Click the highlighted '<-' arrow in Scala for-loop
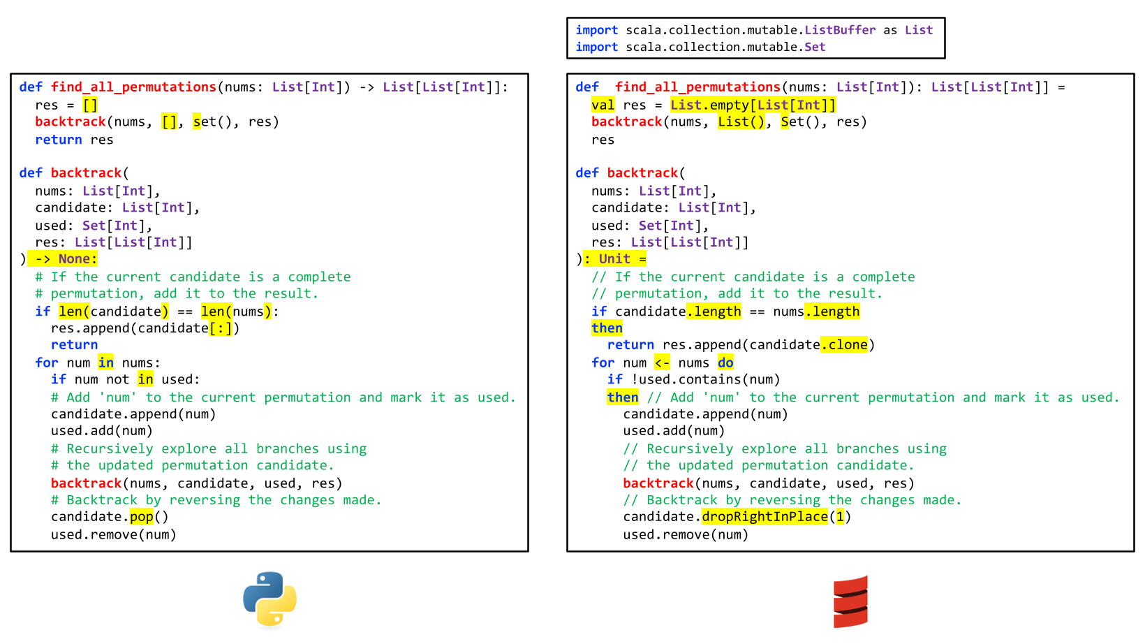 [x=662, y=363]
